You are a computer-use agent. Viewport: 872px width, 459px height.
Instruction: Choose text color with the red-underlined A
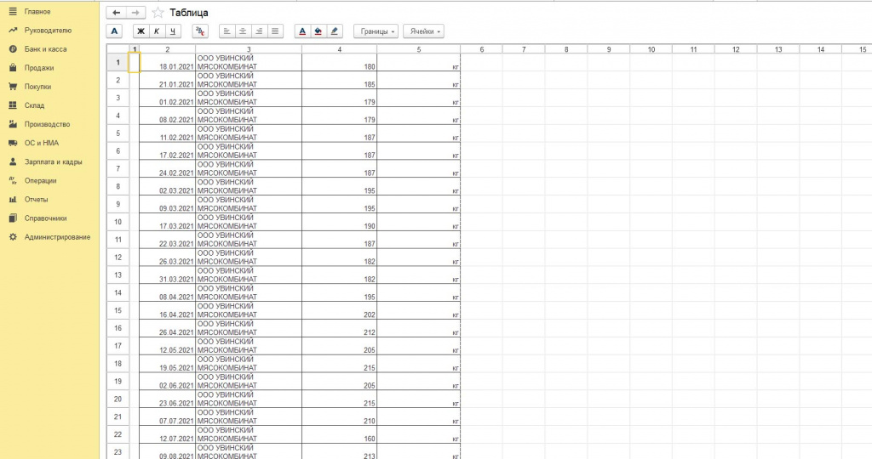[x=302, y=31]
